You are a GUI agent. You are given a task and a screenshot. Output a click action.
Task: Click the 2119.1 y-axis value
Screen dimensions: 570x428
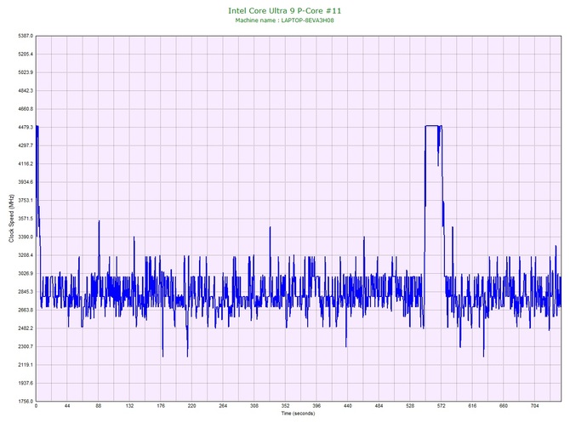pos(26,365)
